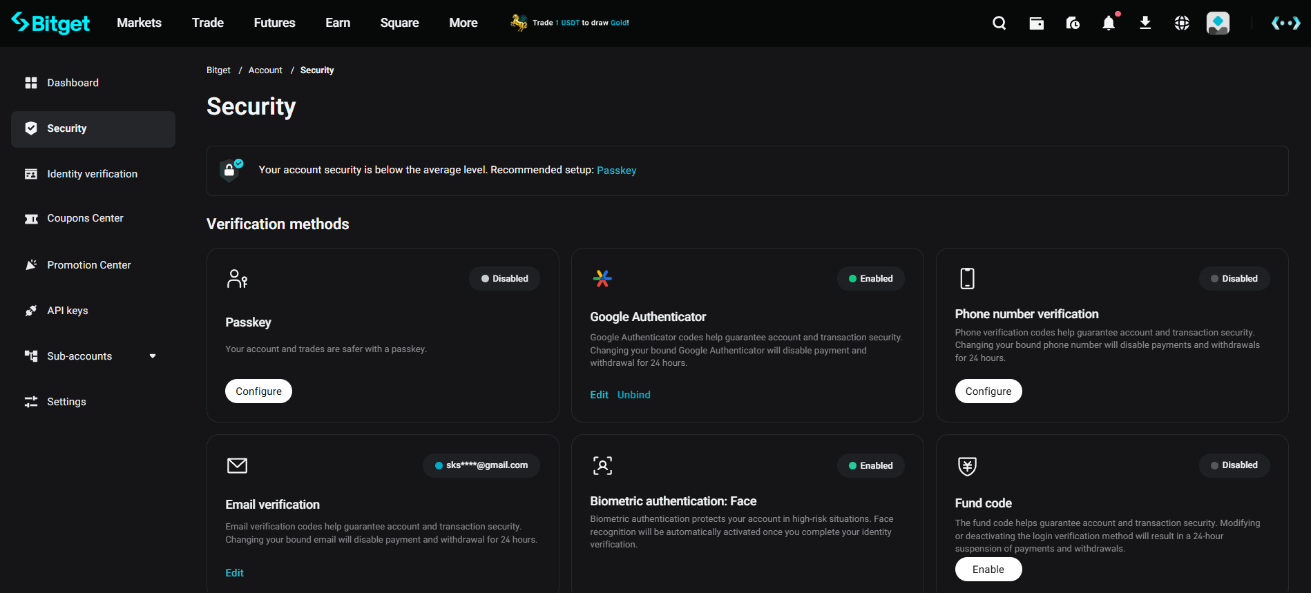Open the notifications bell
Image resolution: width=1311 pixels, height=593 pixels.
pyautogui.click(x=1109, y=23)
